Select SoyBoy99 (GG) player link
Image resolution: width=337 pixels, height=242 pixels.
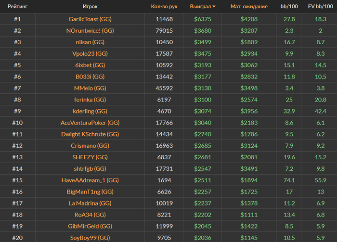(x=90, y=238)
